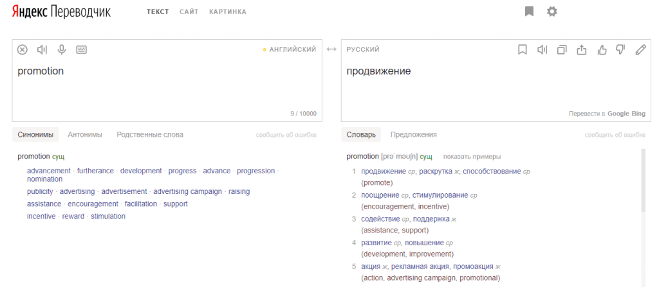Swap languages with the double arrow icon
The width and height of the screenshot is (659, 287).
coord(331,49)
